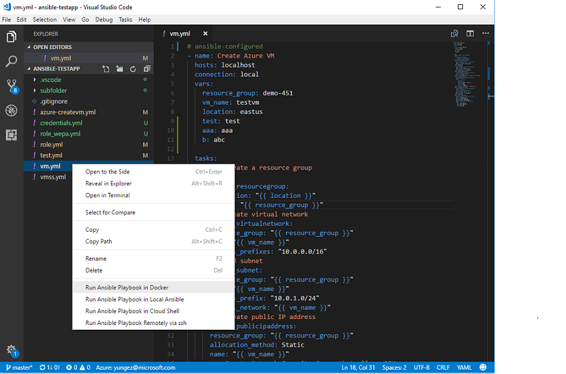The width and height of the screenshot is (566, 374).
Task: Open .gitignore file
Action: click(89, 101)
